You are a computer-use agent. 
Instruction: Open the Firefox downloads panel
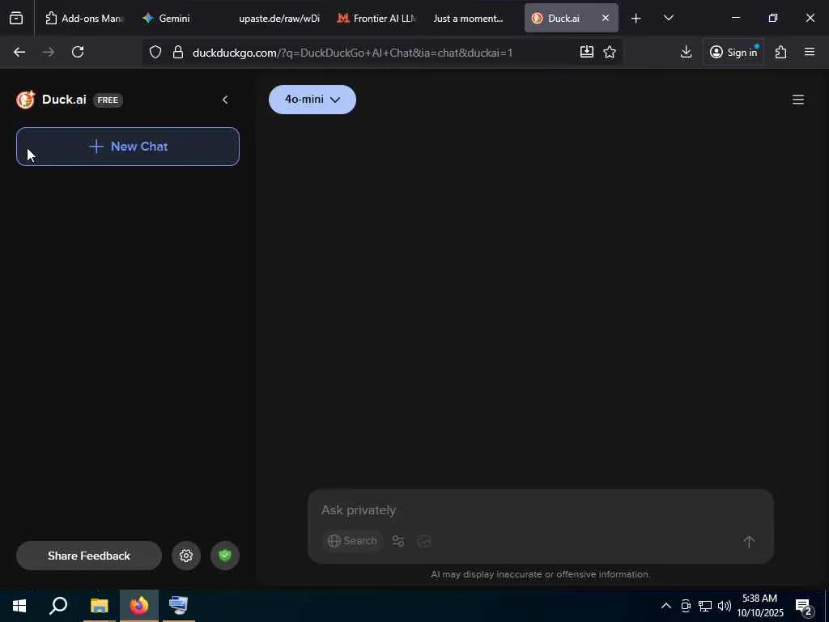click(x=687, y=52)
